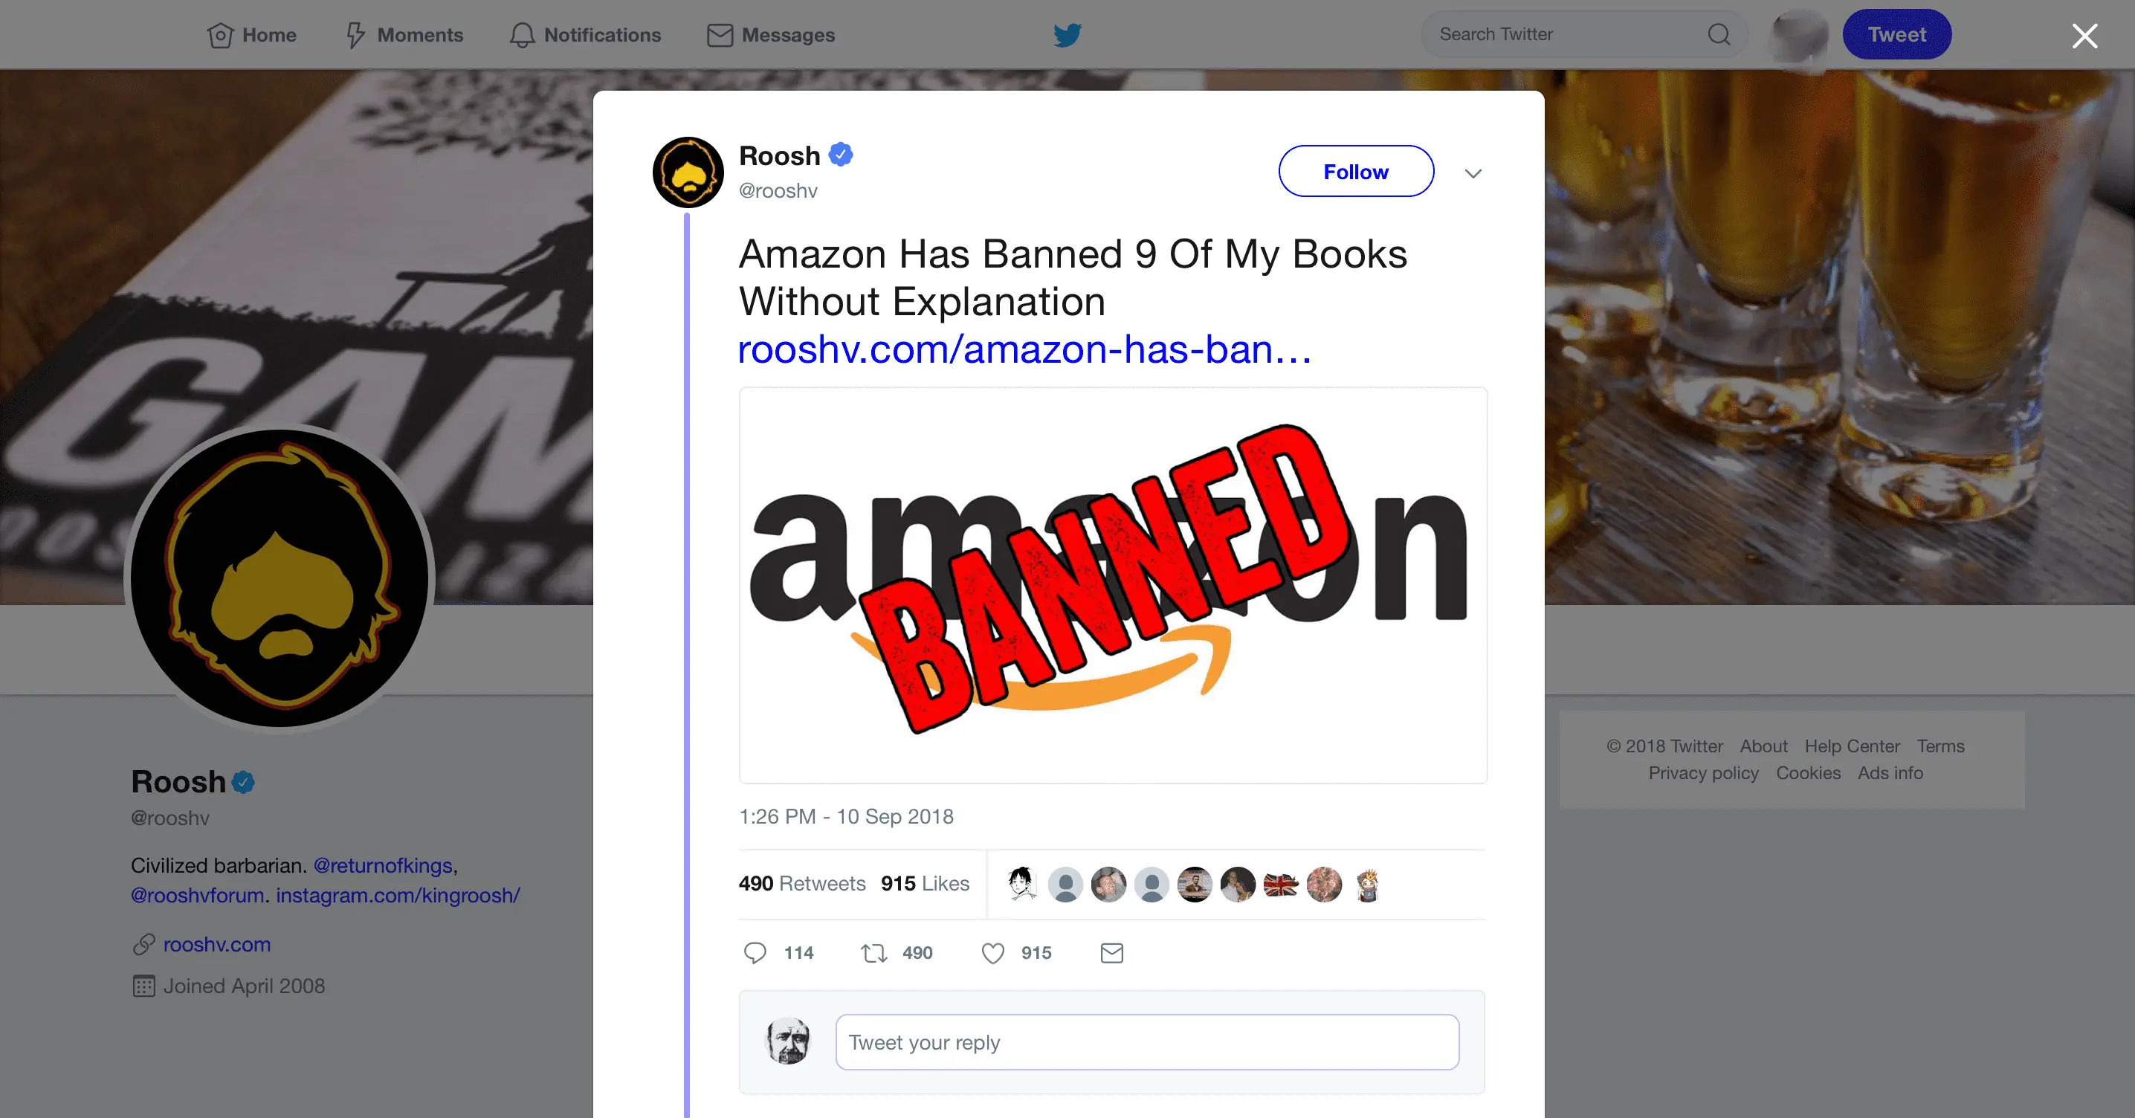Screen dimensions: 2135x1118
Task: Open Messages from the top bar
Action: tap(771, 35)
